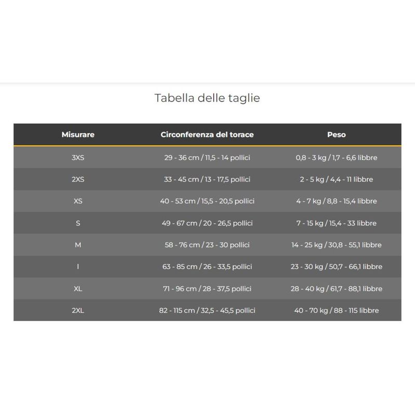Select chest value 49 - 67 cm
The width and height of the screenshot is (415, 415).
tap(207, 223)
